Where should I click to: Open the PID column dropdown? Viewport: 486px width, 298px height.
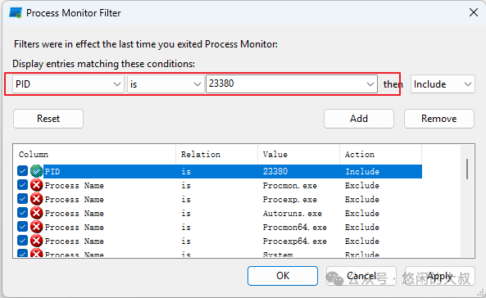68,84
